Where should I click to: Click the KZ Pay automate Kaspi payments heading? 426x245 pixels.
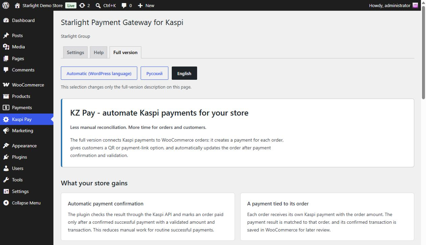pyautogui.click(x=159, y=113)
